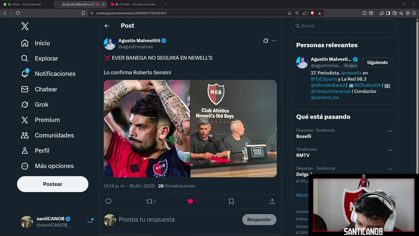419x236 pixels.
Task: Click the bookmark icon under the post
Action: pos(231,201)
